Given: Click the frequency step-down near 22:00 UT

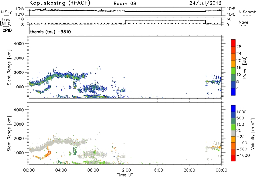Looking at the screenshot, I should (205, 22).
